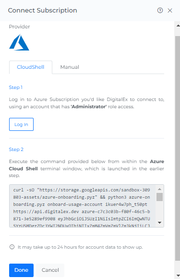This screenshot has width=180, height=279.
Task: Click the dialog's main scrollbar thumb
Action: tap(178, 148)
